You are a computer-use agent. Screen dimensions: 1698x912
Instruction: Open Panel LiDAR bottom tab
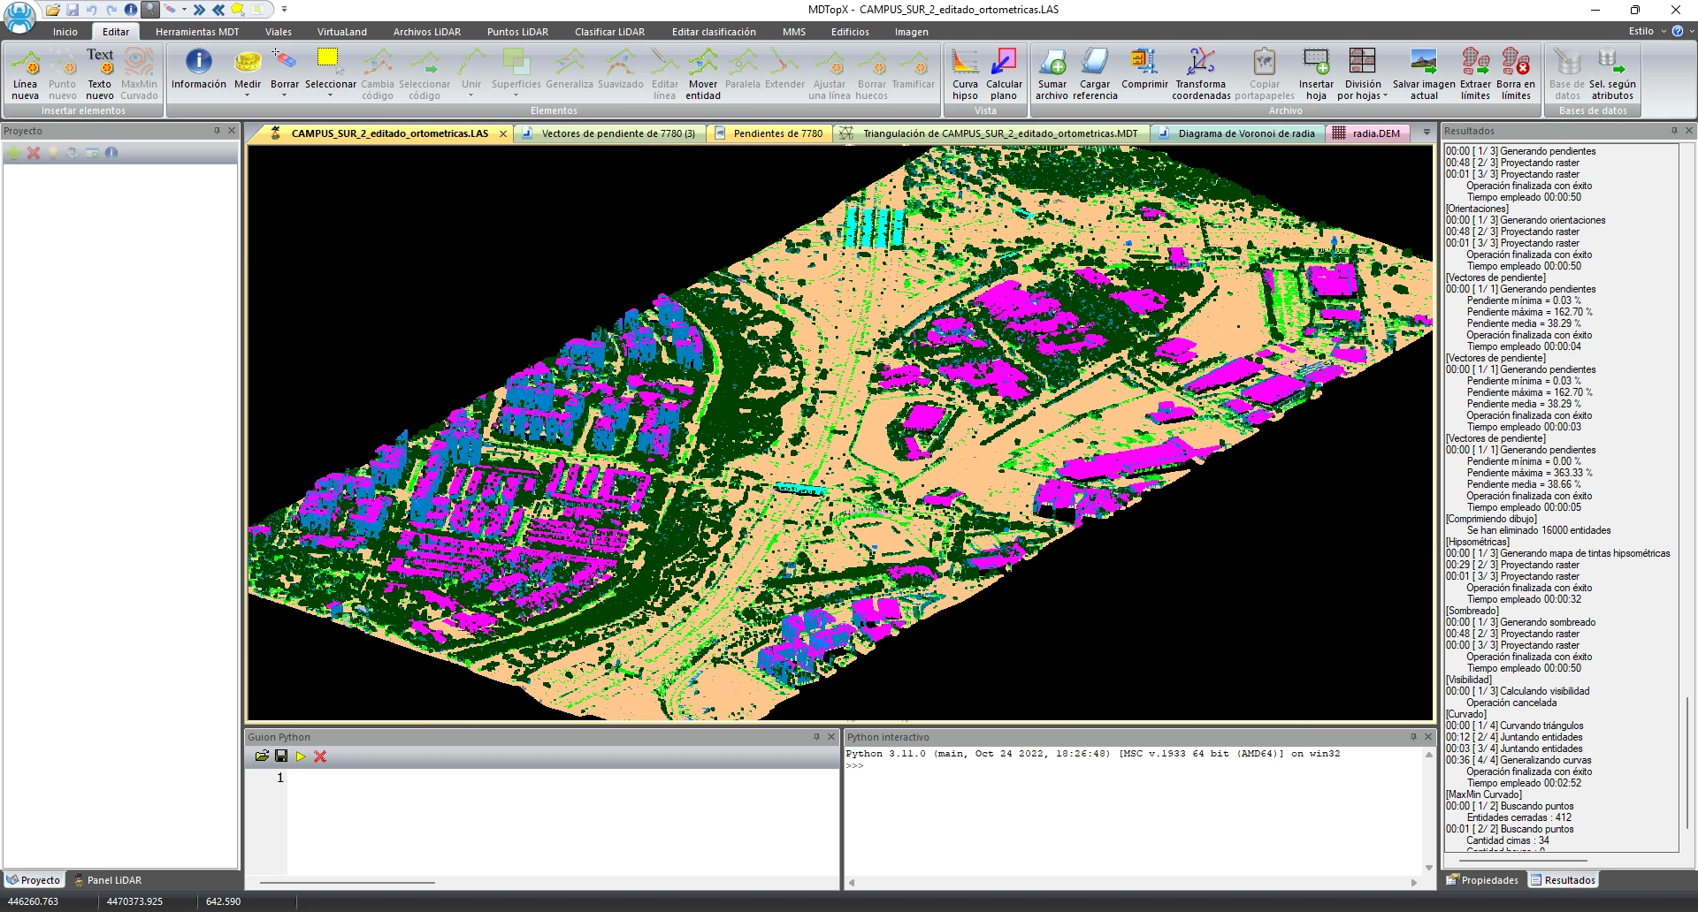click(107, 880)
